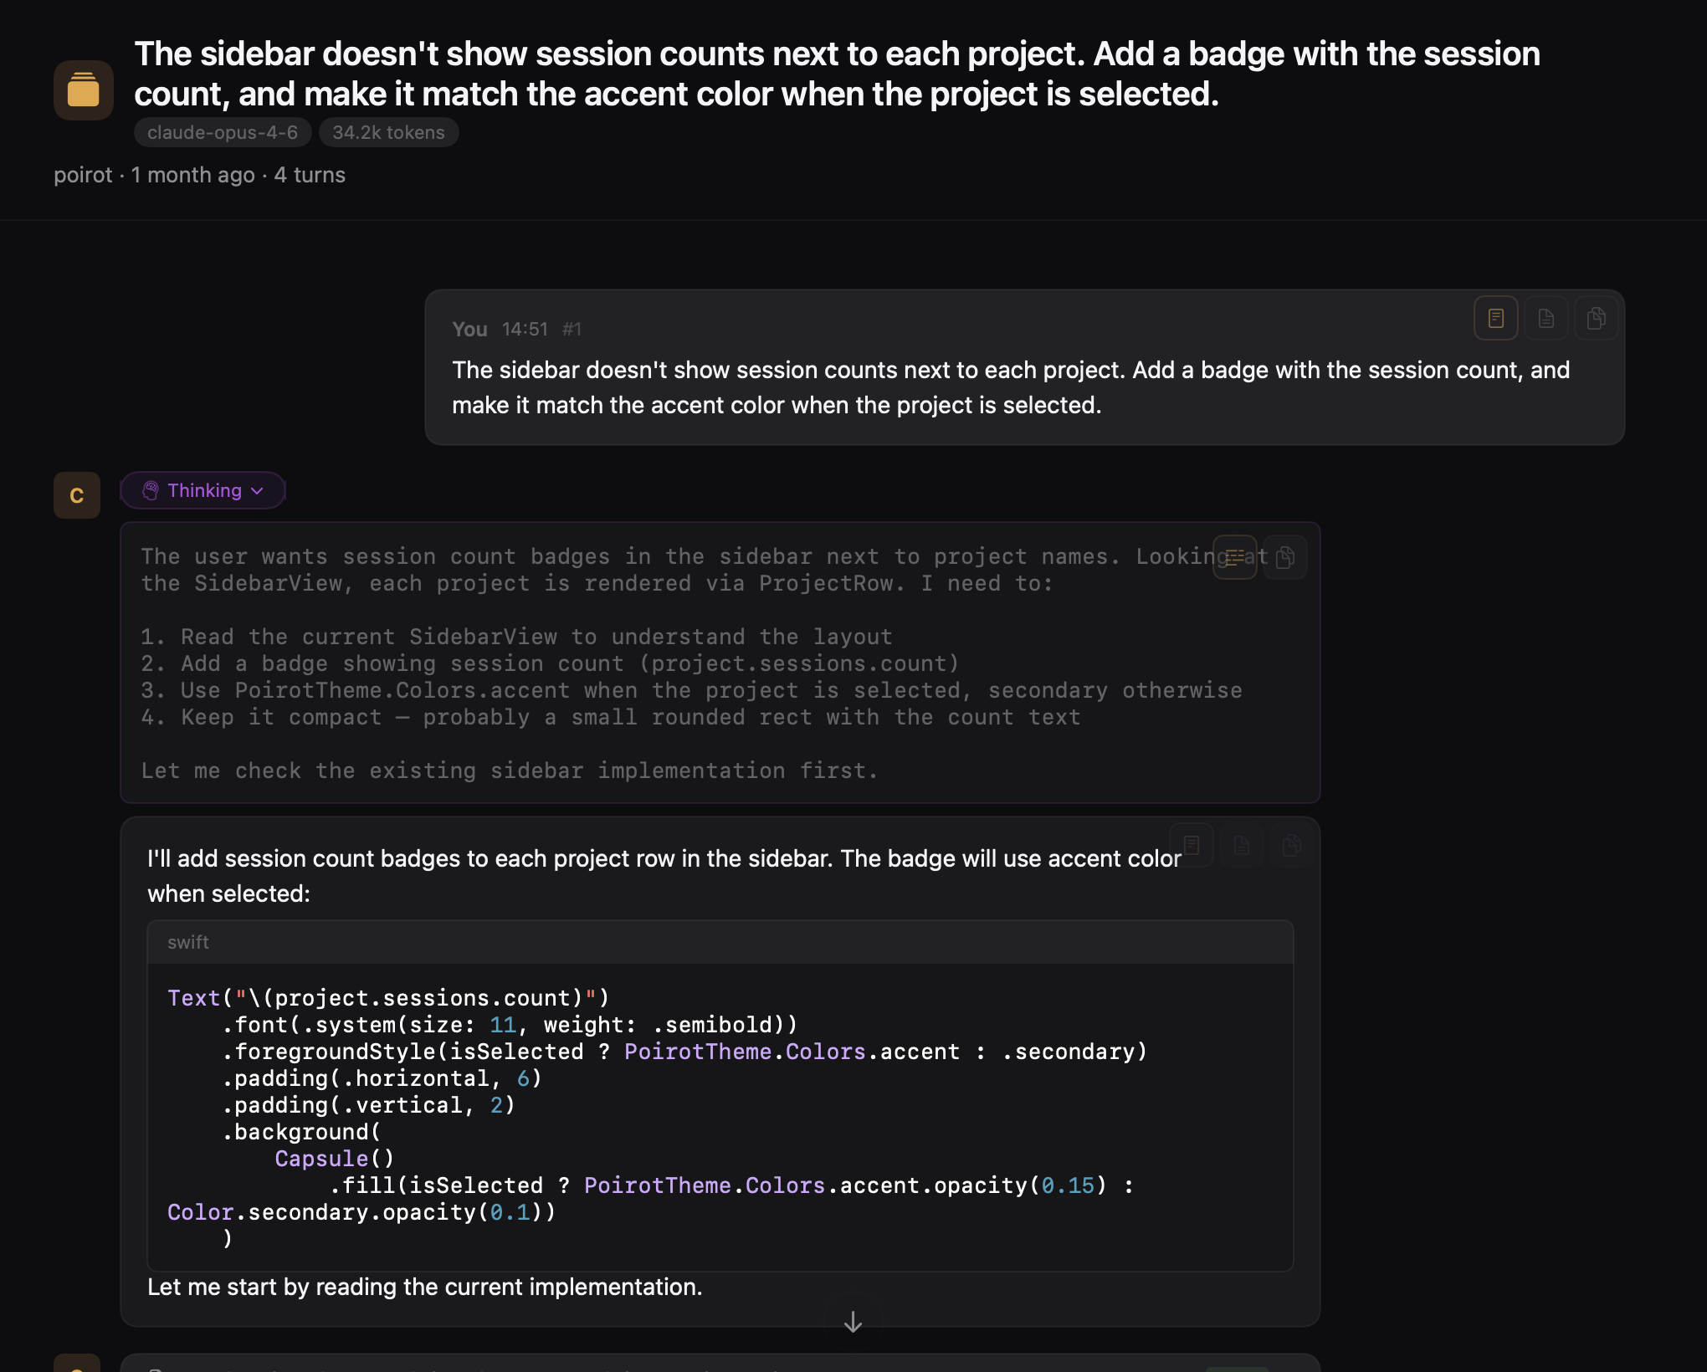Collapse the Thinking section
Viewport: 1707px width, 1372px height.
(202, 490)
